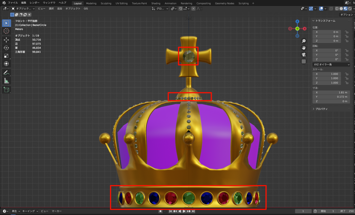Select the Select Box tool

(x=7, y=23)
